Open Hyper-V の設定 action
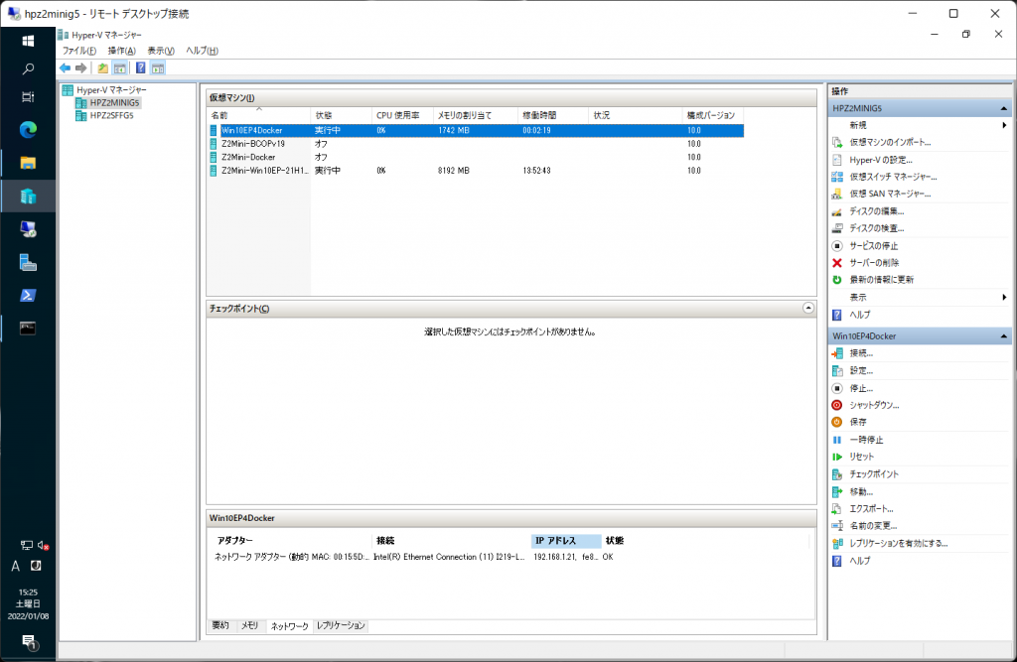Image resolution: width=1017 pixels, height=662 pixels. (x=881, y=160)
